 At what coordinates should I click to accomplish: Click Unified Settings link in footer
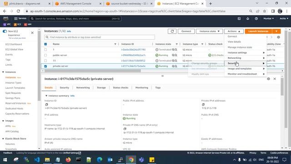[72, 153]
